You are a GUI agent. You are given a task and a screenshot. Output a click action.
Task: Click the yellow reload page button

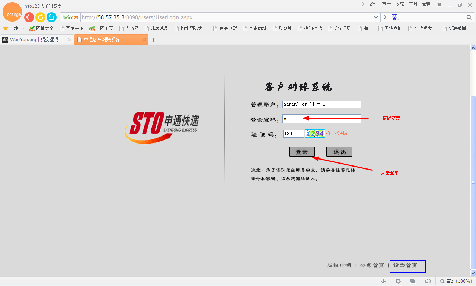pos(40,17)
